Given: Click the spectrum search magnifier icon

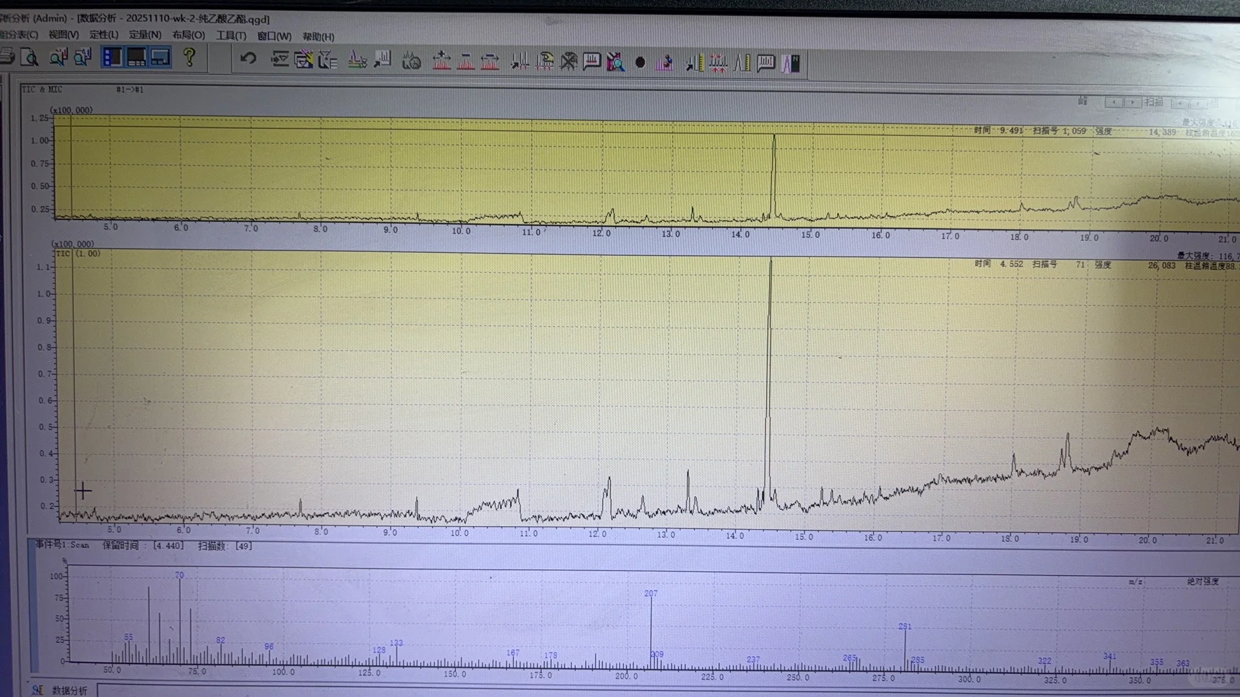Looking at the screenshot, I should click(x=615, y=62).
